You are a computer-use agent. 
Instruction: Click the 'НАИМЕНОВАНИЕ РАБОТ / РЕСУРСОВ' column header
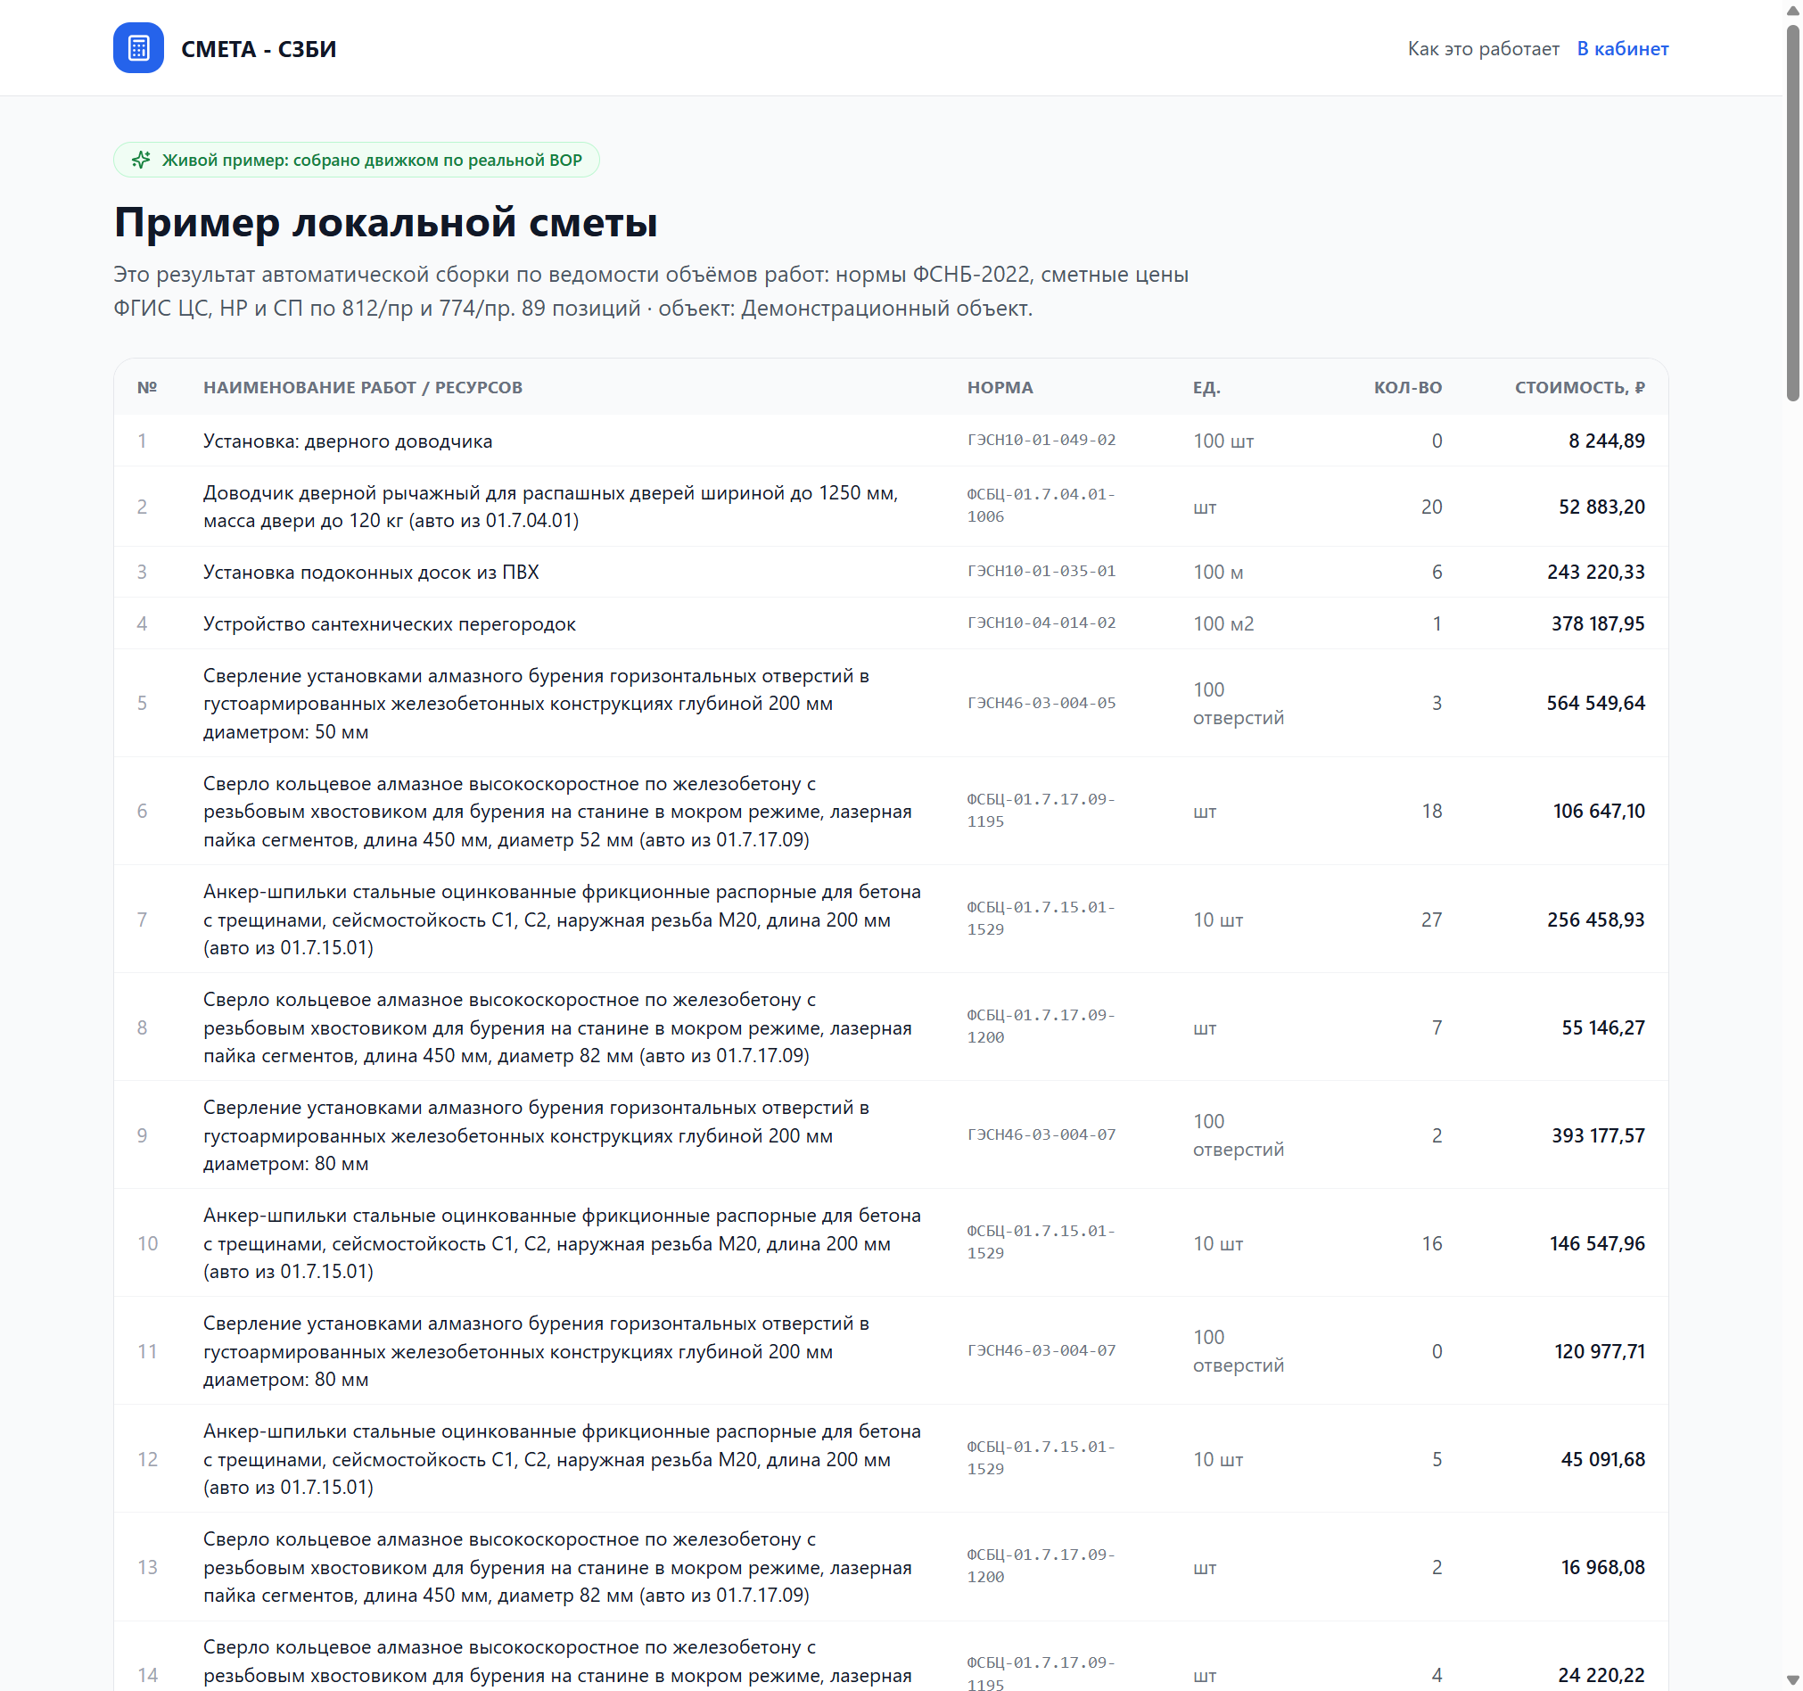[x=363, y=387]
